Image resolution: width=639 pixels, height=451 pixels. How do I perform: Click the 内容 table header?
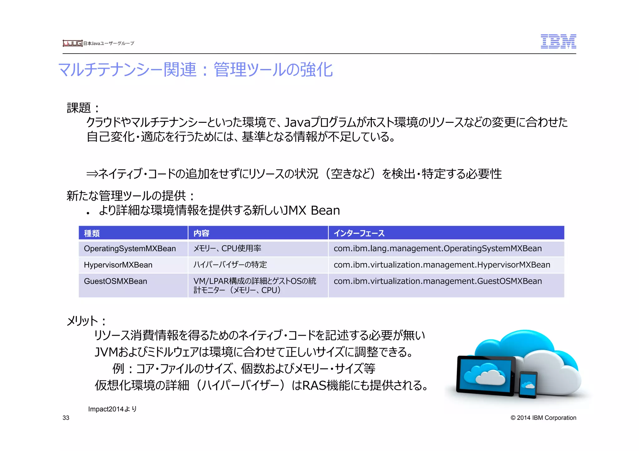pos(258,233)
